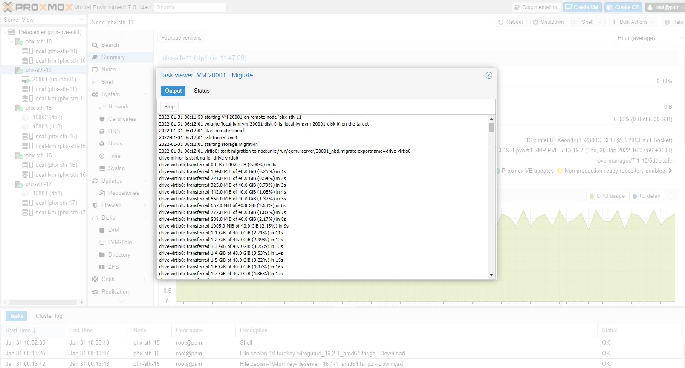Click the Proxmox logo
The height and width of the screenshot is (368, 685).
tap(37, 7)
